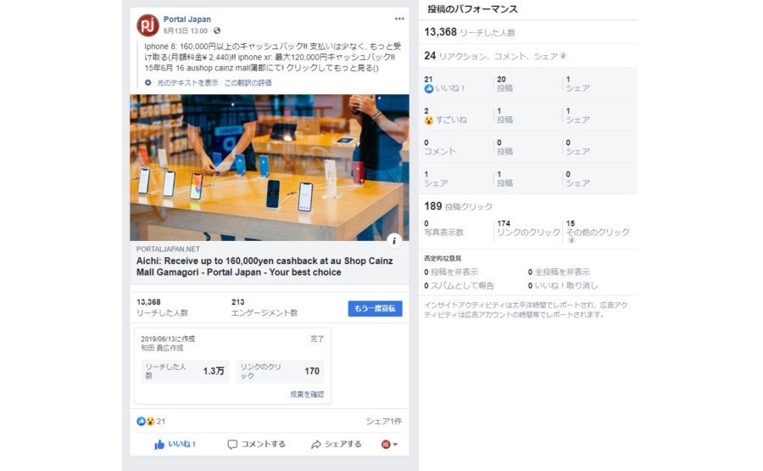
Task: Click the コメントする comment icon button
Action: [256, 444]
